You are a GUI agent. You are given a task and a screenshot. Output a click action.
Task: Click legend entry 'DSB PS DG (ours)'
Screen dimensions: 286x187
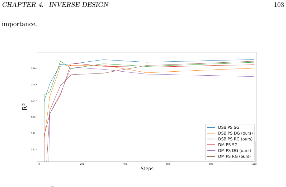click(x=235, y=133)
